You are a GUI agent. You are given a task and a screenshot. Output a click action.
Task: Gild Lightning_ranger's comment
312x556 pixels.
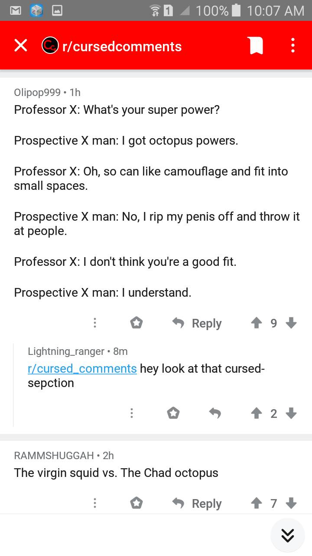[173, 413]
